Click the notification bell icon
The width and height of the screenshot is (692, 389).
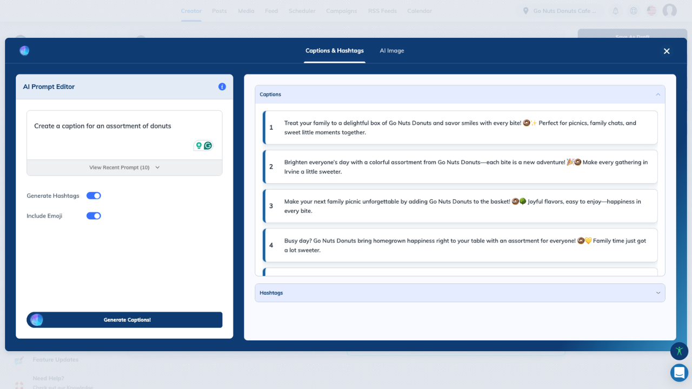click(x=615, y=11)
